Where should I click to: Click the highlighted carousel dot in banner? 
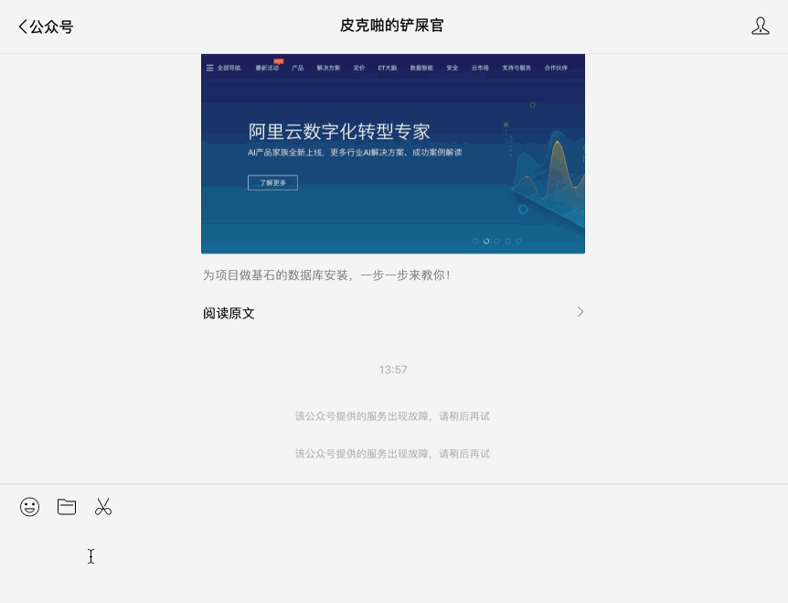[486, 242]
